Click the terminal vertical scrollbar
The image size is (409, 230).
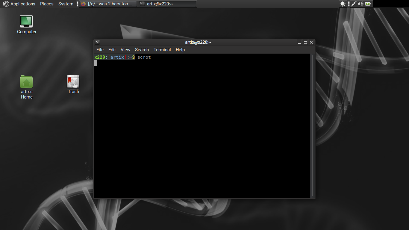(x=313, y=126)
